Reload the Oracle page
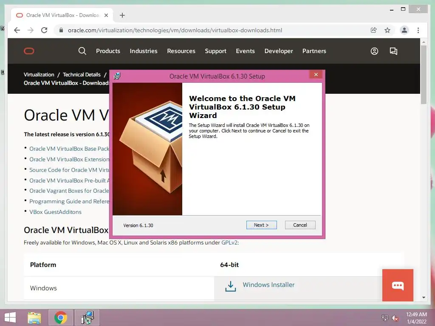 (44, 30)
